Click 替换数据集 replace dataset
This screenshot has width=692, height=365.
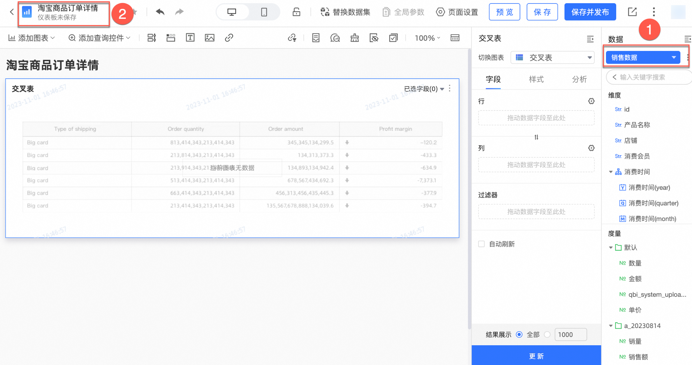345,12
